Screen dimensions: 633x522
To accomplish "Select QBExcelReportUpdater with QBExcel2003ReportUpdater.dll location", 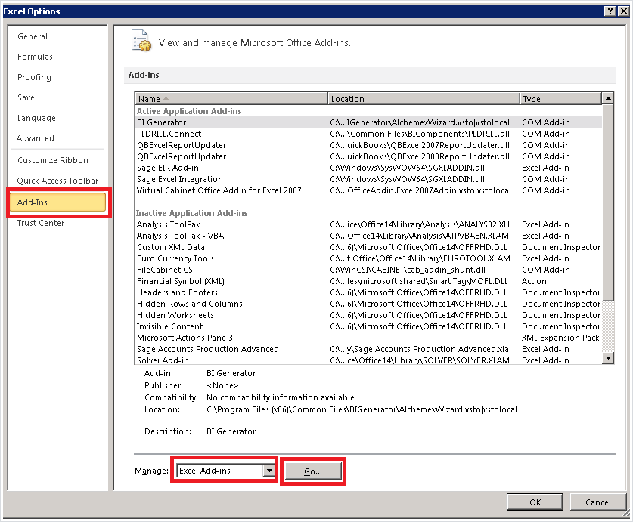I will 368,156.
